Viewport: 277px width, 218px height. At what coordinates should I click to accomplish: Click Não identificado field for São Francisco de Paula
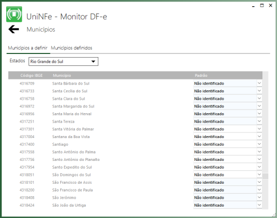(225, 190)
